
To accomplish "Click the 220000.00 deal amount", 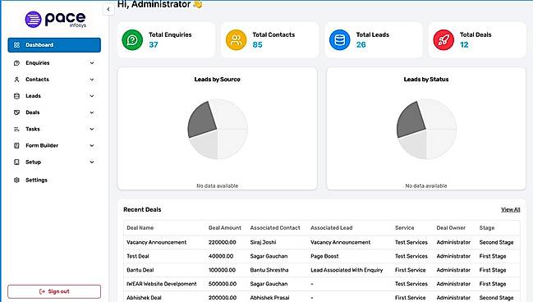I will pos(223,243).
